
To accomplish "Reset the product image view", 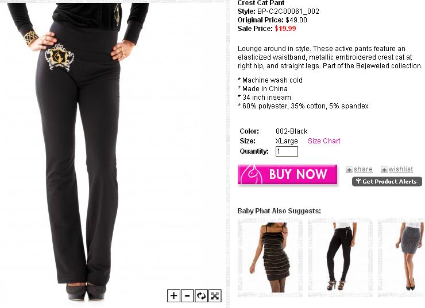I will click(x=201, y=295).
